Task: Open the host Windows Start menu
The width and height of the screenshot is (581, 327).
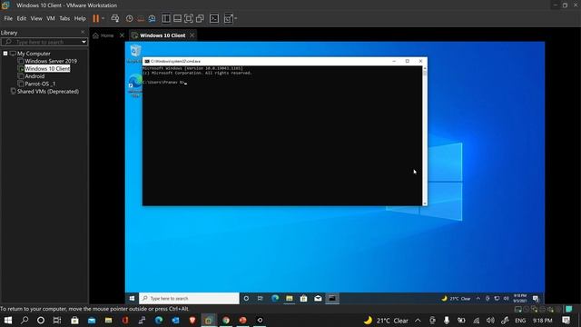Action: tap(8, 321)
